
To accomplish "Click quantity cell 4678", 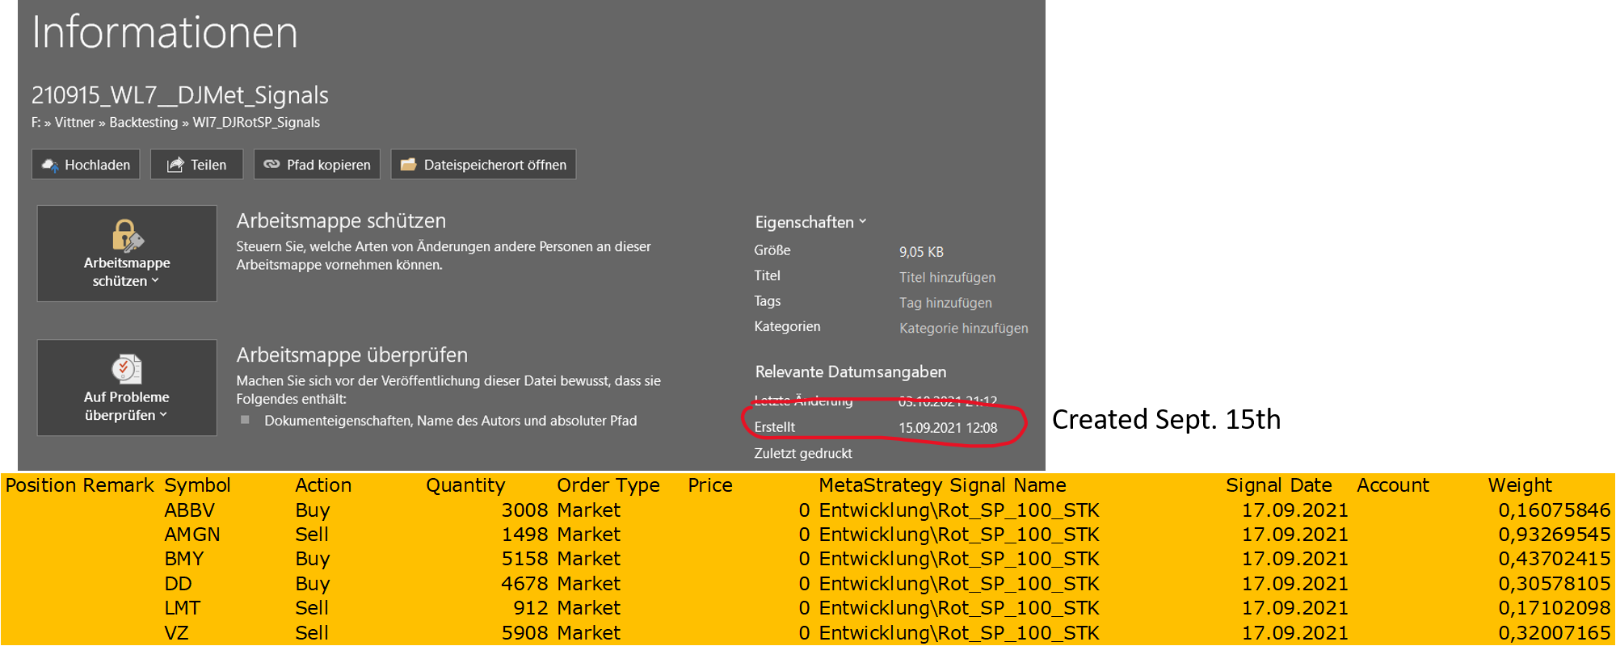I will [524, 584].
